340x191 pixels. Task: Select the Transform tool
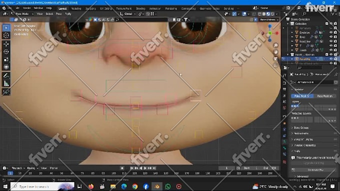tap(6, 67)
